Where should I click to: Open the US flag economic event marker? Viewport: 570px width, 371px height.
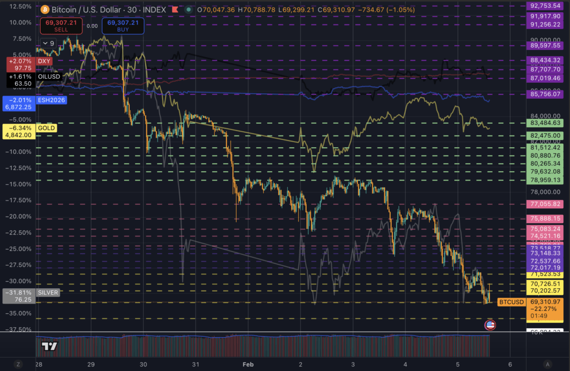pos(490,324)
